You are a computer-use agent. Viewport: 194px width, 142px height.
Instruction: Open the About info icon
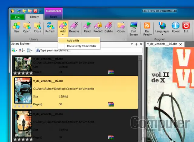coord(176,27)
